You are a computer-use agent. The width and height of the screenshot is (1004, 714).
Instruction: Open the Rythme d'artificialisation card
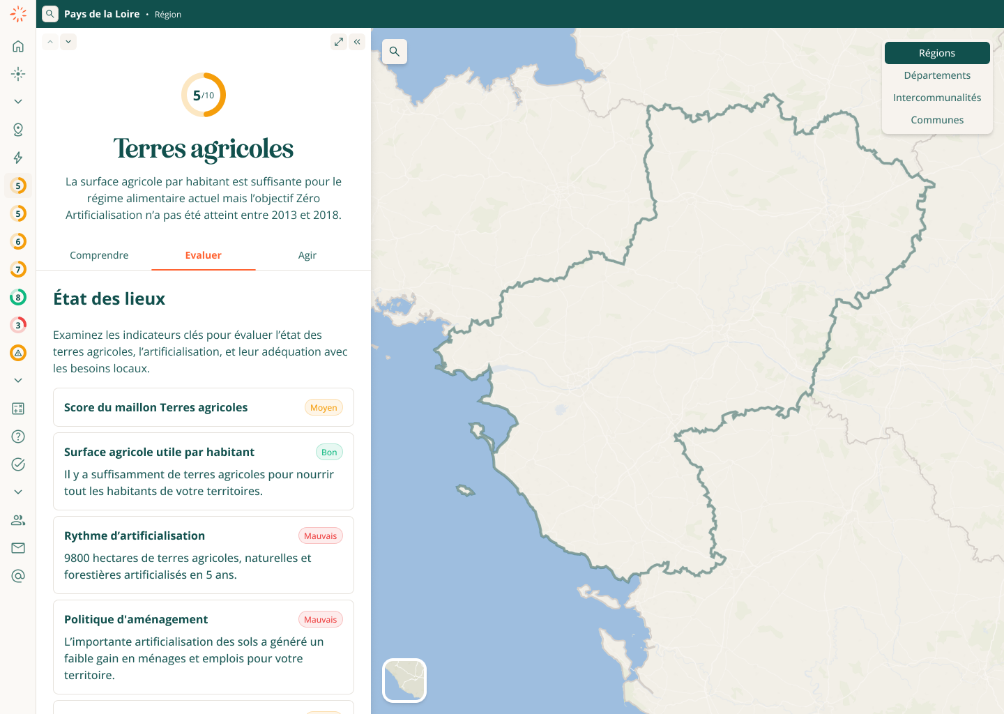pyautogui.click(x=204, y=555)
